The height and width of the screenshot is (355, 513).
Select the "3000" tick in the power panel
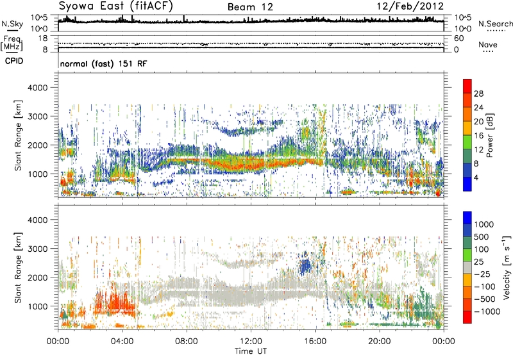pyautogui.click(x=38, y=117)
